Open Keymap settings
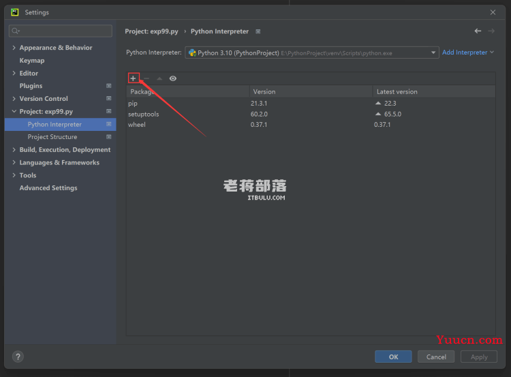The height and width of the screenshot is (377, 511). (32, 60)
